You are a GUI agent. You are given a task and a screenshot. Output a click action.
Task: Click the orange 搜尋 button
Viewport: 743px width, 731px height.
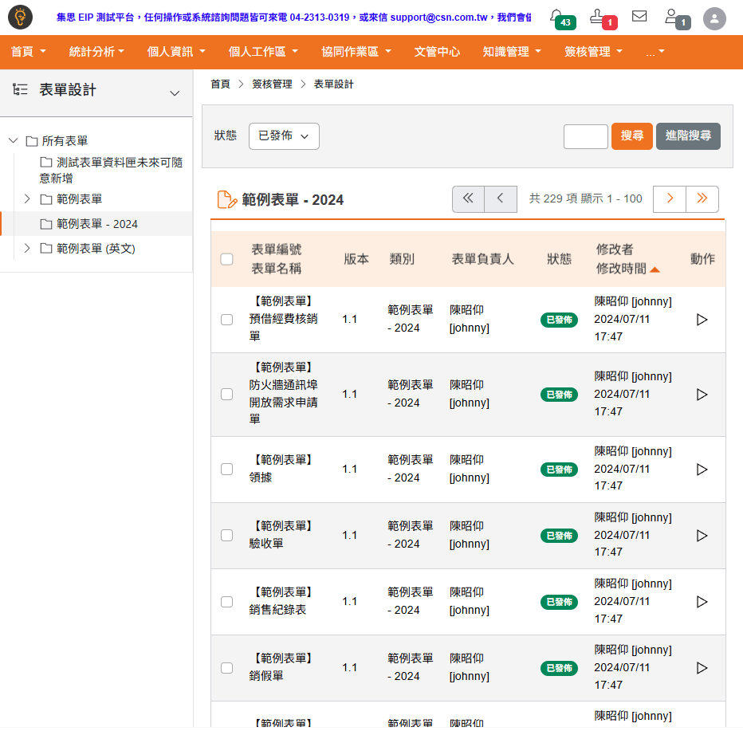click(x=631, y=136)
